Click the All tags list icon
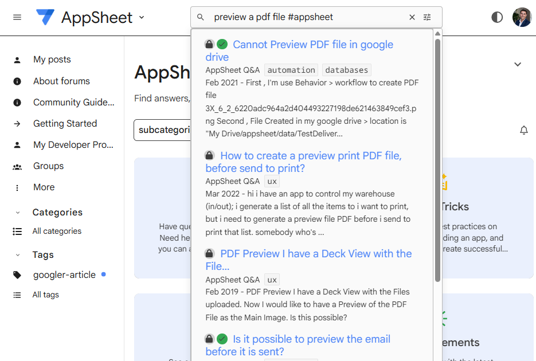Image resolution: width=536 pixels, height=361 pixels. coord(17,295)
